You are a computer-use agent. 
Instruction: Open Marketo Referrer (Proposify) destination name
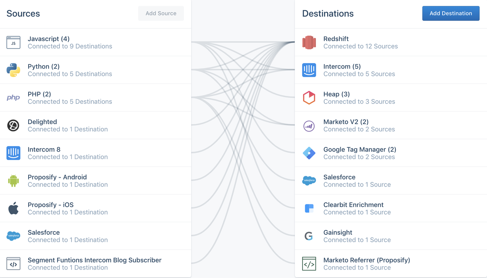point(367,260)
